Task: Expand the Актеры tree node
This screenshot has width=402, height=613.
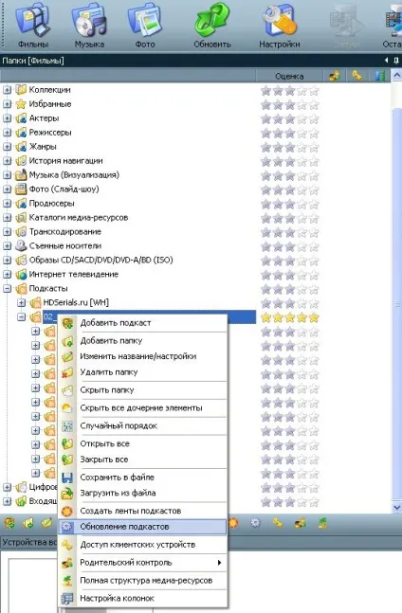Action: [x=7, y=118]
